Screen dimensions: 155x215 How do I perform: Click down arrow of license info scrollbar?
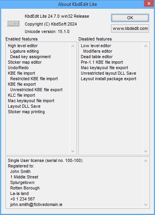tap(146, 205)
